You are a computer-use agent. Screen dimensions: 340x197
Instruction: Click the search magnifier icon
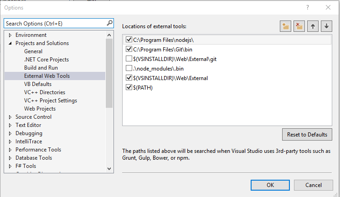[109, 23]
